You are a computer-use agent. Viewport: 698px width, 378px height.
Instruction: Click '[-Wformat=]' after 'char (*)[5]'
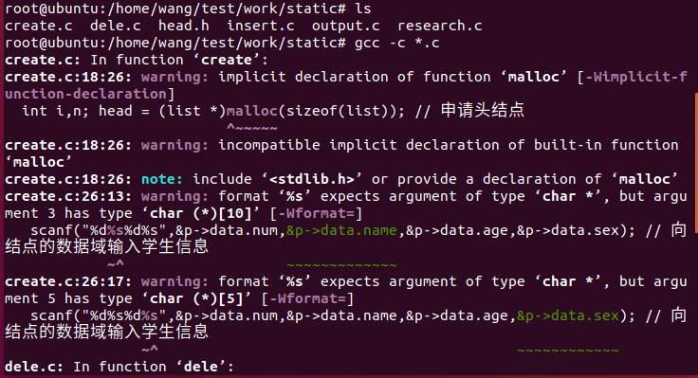click(307, 298)
